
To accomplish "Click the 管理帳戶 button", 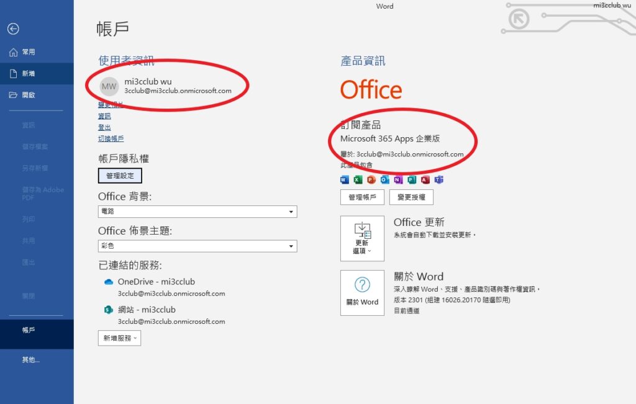I will pos(362,197).
